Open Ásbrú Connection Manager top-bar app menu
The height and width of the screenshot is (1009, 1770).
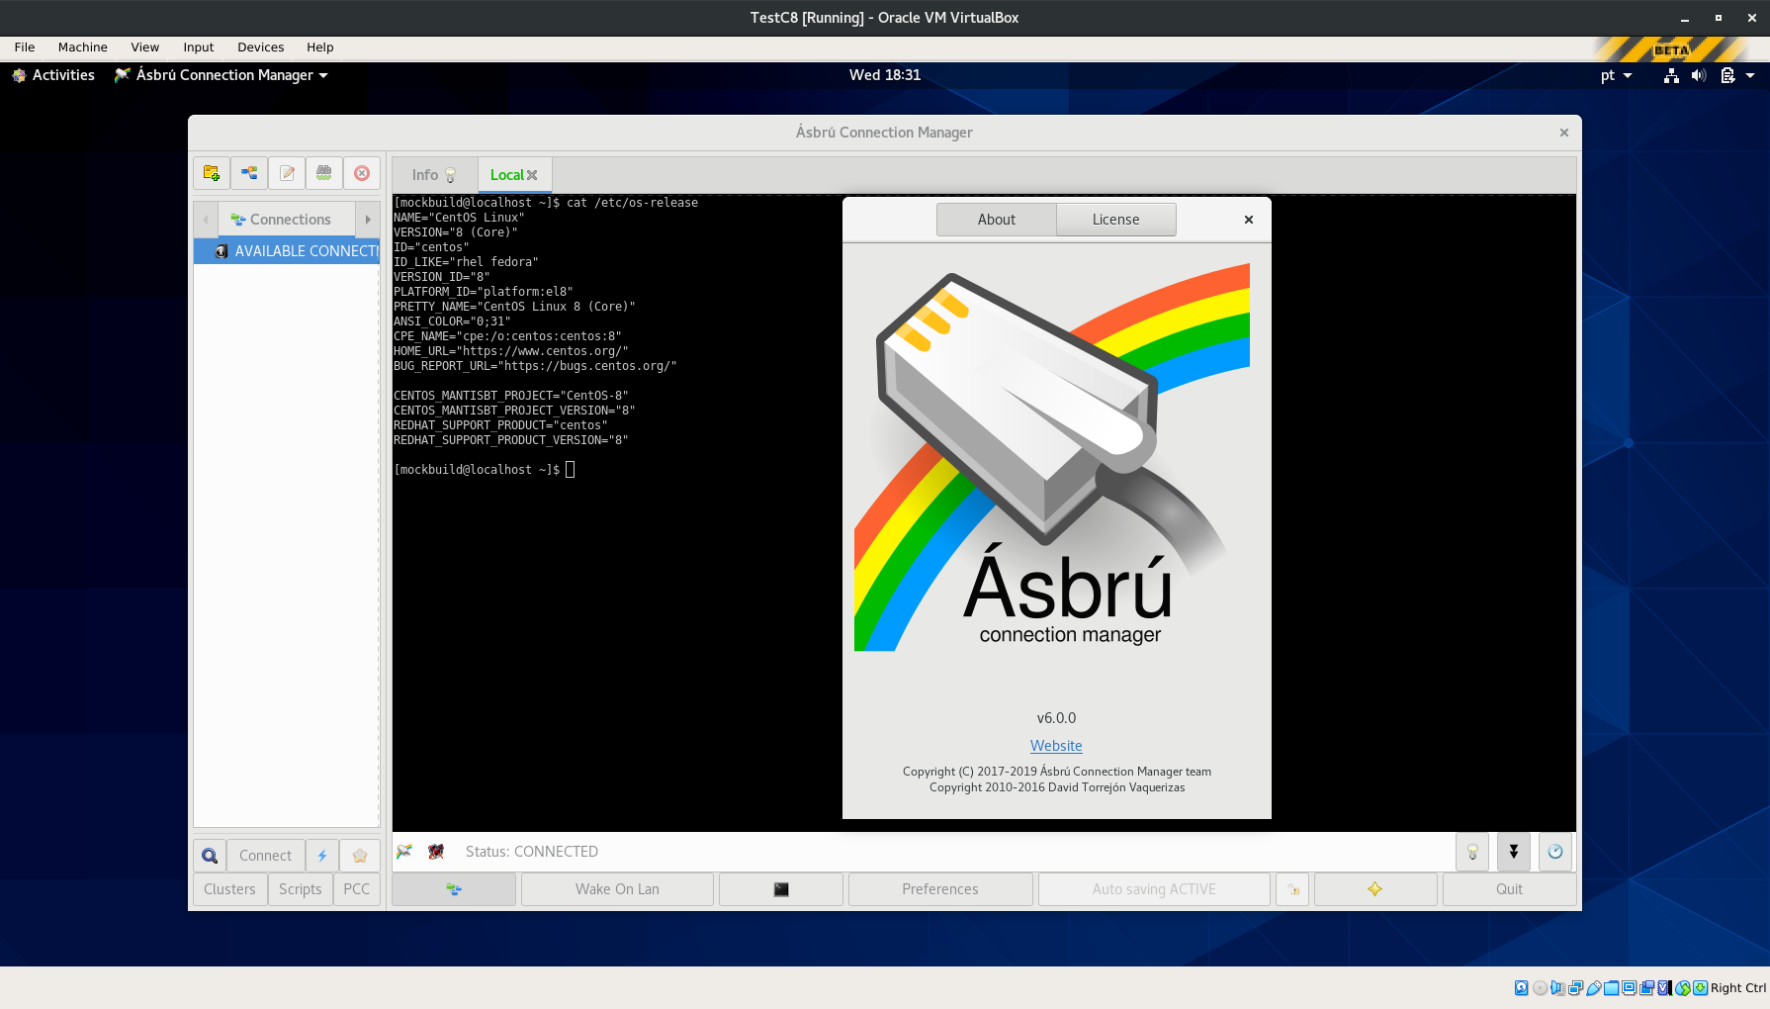pos(221,75)
